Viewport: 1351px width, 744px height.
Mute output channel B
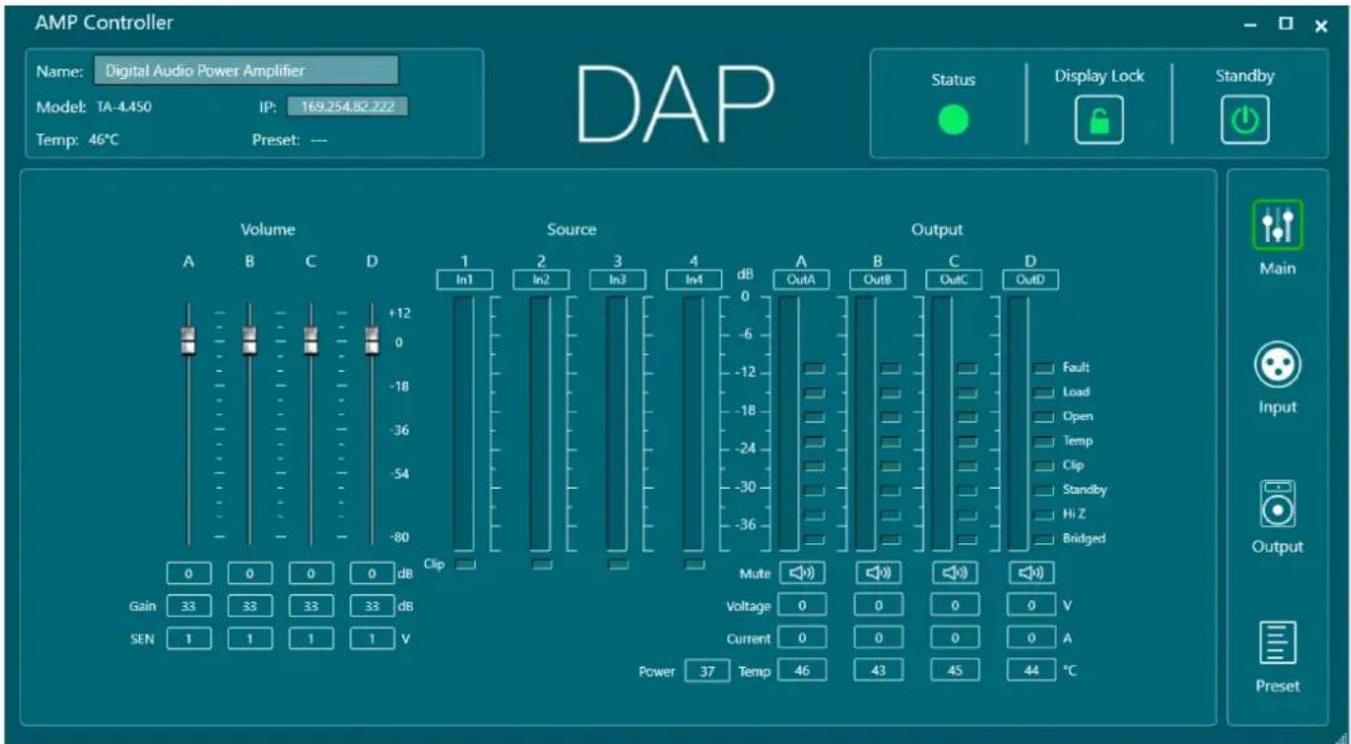(x=879, y=573)
